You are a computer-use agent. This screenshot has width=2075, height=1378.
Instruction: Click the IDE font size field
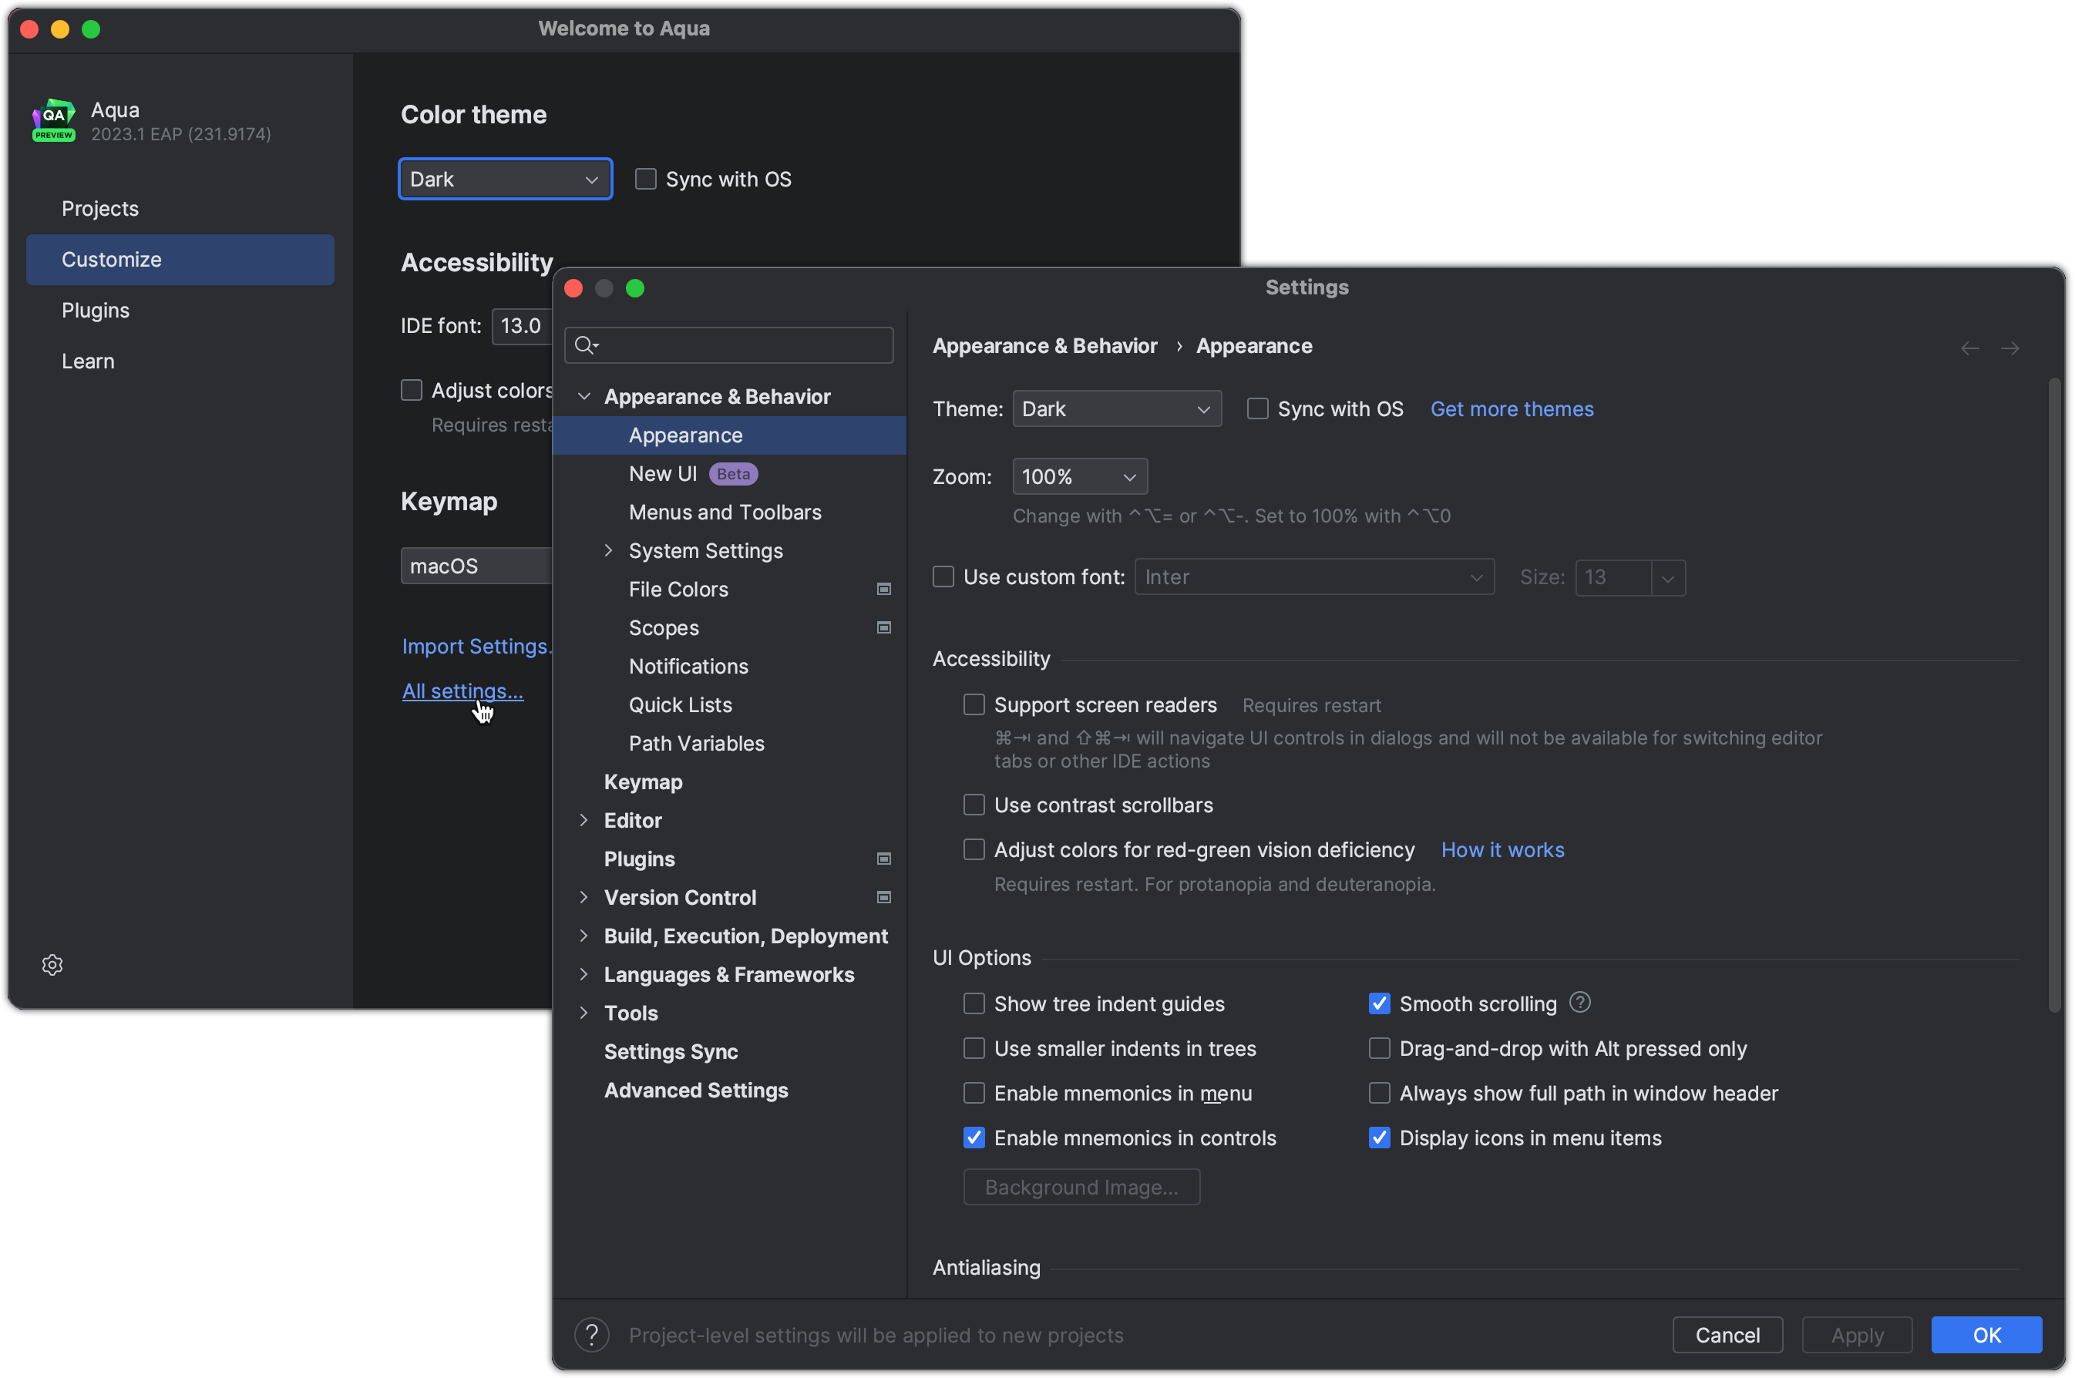pos(522,326)
